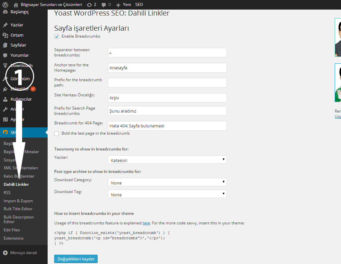Open SEO in the top admin bar
Image resolution: width=341 pixels, height=264 pixels.
tap(139, 5)
